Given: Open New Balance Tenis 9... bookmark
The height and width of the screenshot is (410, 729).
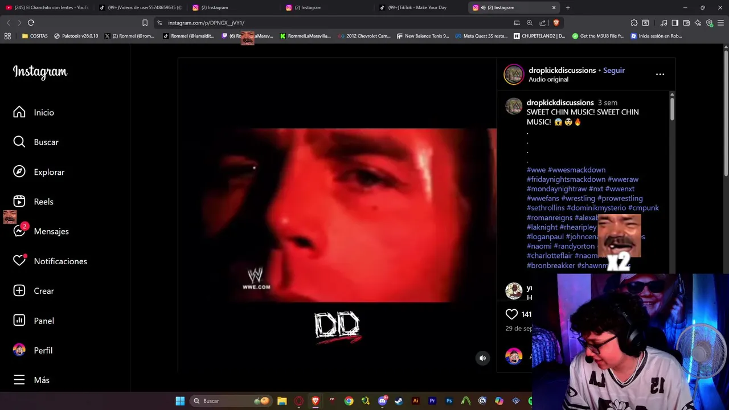Looking at the screenshot, I should click(422, 36).
